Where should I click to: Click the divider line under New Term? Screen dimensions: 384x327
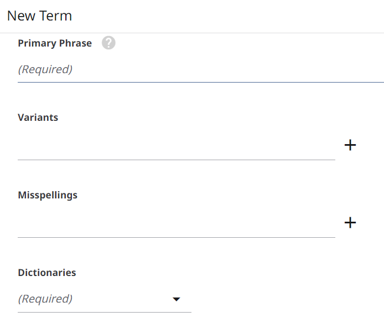[191, 33]
